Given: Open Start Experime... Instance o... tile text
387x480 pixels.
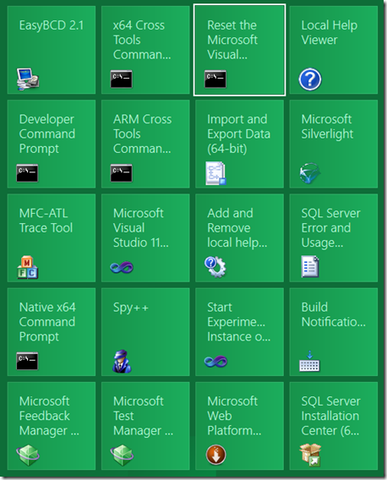Looking at the screenshot, I should click(239, 322).
